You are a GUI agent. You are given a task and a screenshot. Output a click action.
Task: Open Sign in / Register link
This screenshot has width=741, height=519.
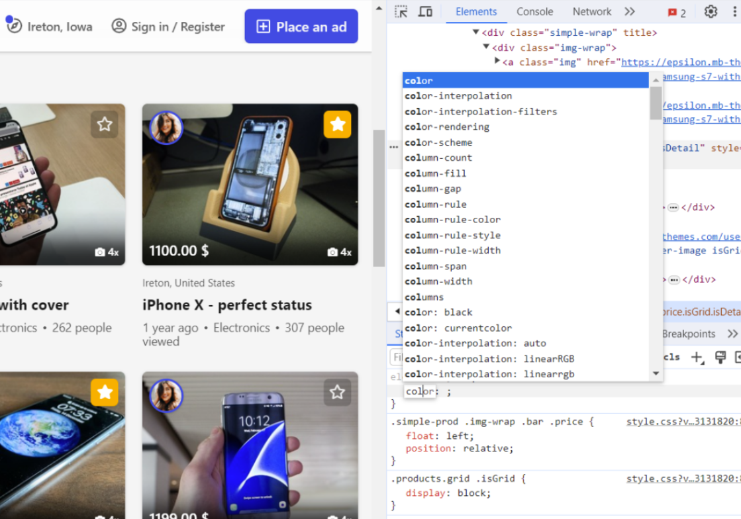click(x=177, y=27)
